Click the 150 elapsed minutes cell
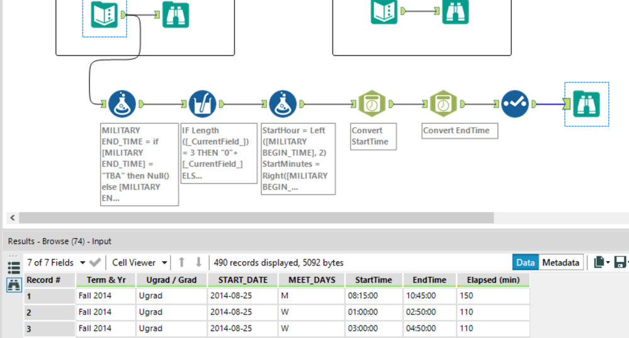 493,296
